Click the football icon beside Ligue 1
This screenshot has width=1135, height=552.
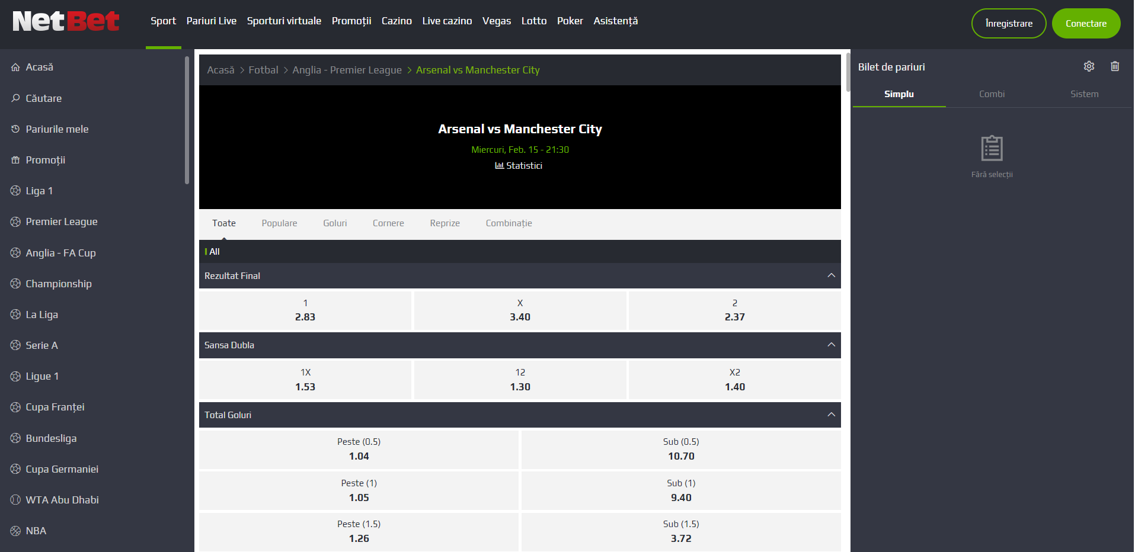[15, 376]
